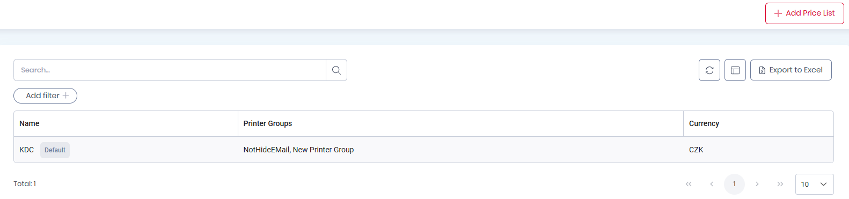Select page 1 in pagination

[734, 184]
